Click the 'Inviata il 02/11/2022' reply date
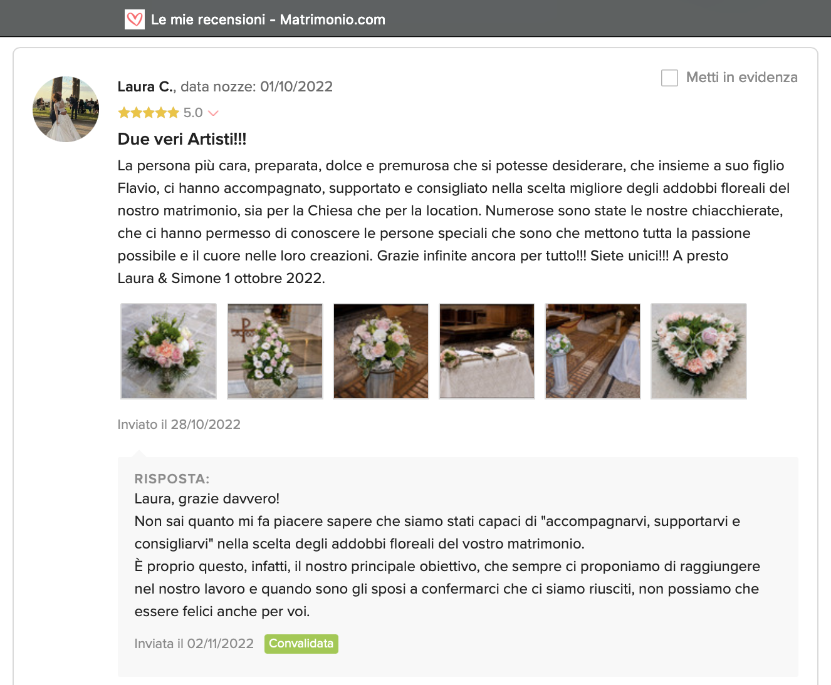The image size is (831, 685). [x=194, y=644]
